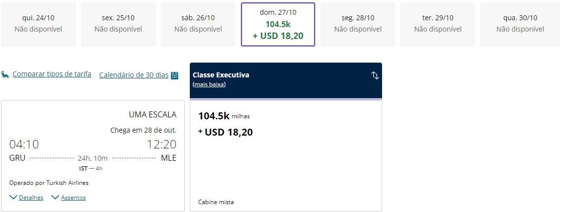Switch to the sáb. 26/10 date
Viewport: 561px width, 212px height.
pos(198,24)
